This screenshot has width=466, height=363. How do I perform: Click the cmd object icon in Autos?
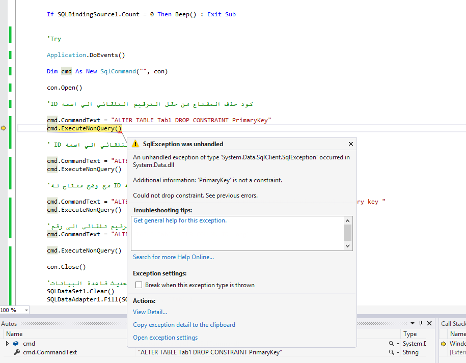[16, 343]
